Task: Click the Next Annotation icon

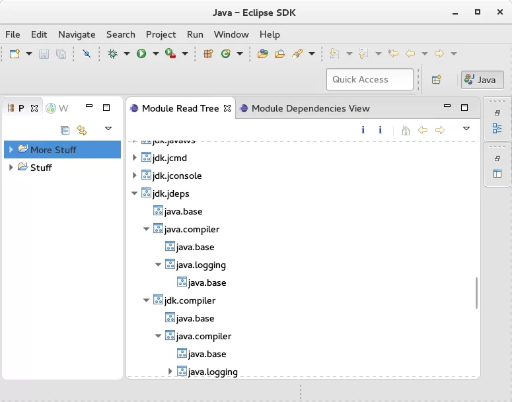Action: (334, 53)
